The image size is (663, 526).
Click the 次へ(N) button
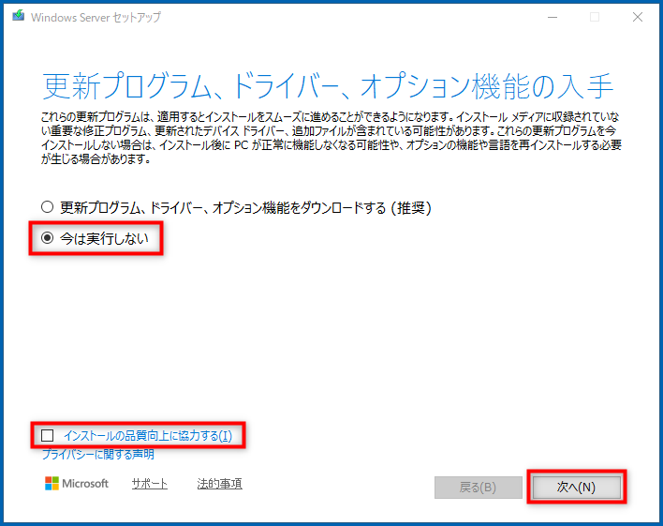[576, 487]
